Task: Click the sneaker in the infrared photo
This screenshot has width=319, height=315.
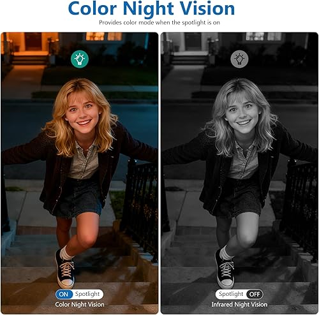Action: 225,270
